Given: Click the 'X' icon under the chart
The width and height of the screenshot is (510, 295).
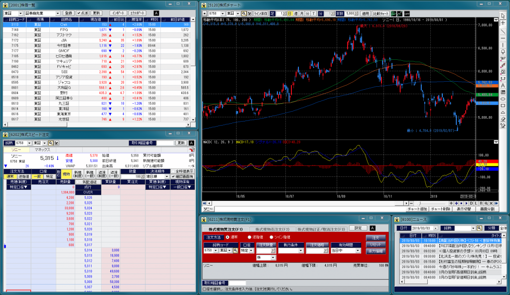Looking at the screenshot, I should pyautogui.click(x=491, y=203).
